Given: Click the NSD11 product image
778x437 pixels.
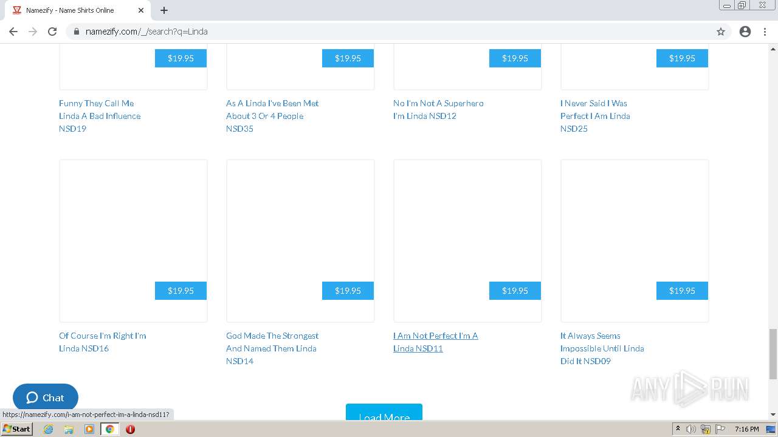Looking at the screenshot, I should (467, 241).
